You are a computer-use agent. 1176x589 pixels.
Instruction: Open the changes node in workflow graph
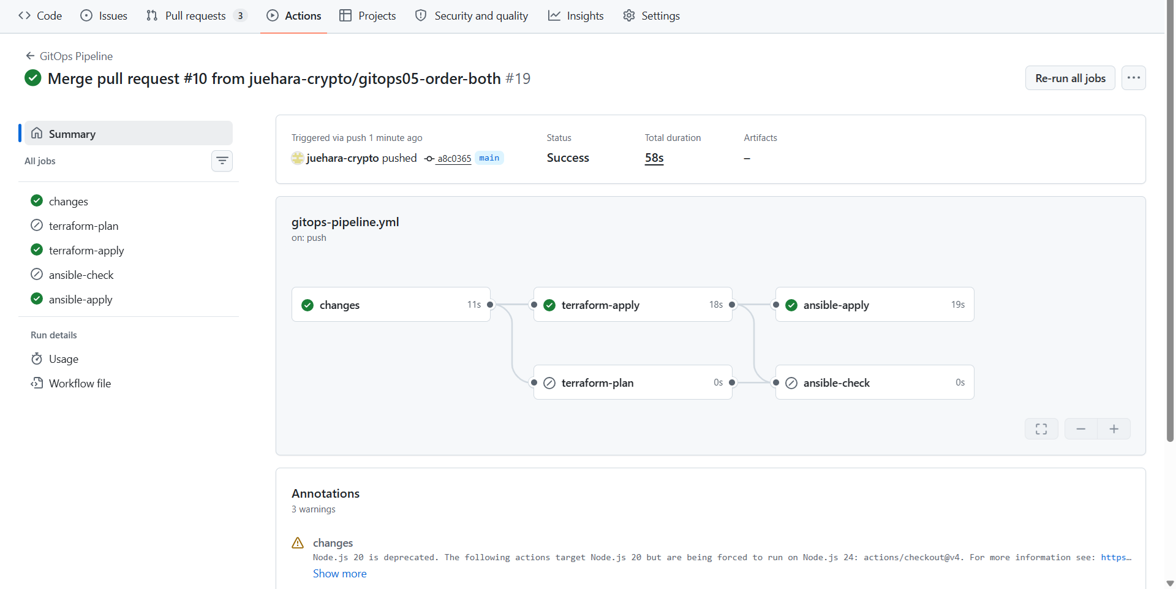point(391,305)
